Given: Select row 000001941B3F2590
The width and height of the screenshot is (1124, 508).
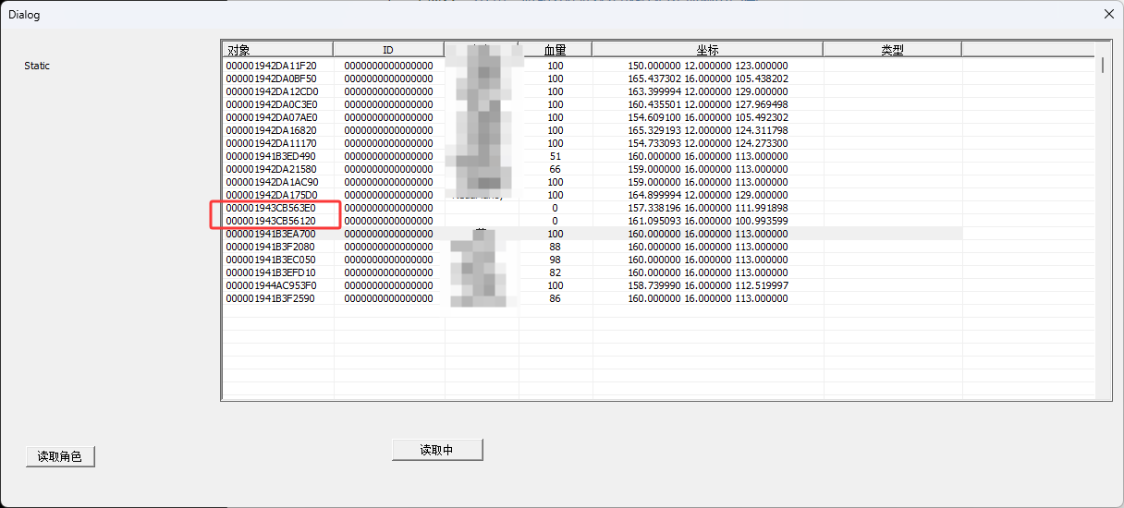Looking at the screenshot, I should click(593, 298).
